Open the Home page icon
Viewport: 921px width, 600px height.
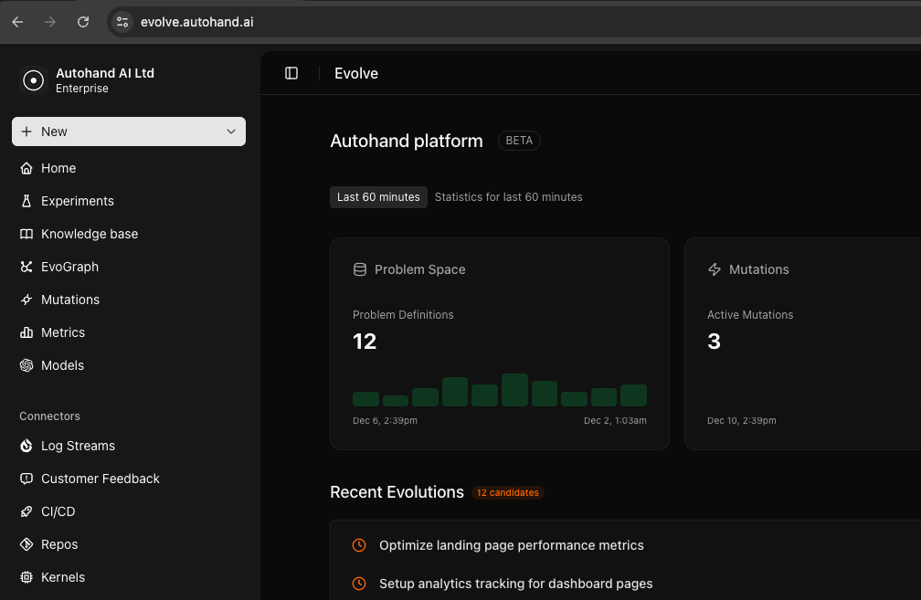[x=26, y=168]
